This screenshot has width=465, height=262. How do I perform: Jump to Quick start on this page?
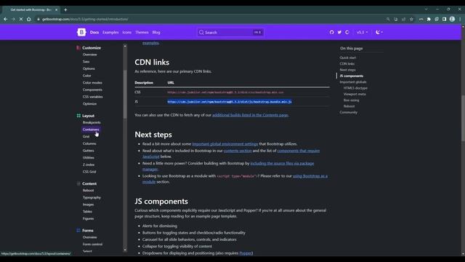348,57
